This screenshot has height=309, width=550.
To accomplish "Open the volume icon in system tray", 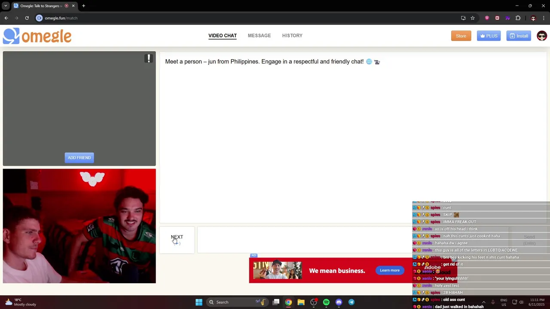I will pos(521,302).
